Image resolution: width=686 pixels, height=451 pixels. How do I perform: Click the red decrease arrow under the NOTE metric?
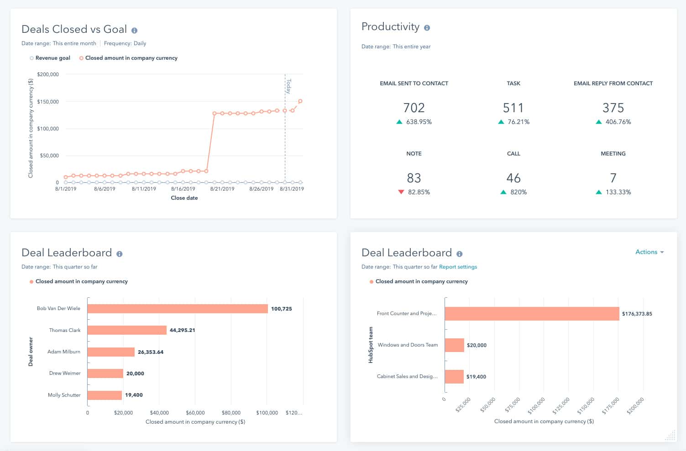click(402, 192)
